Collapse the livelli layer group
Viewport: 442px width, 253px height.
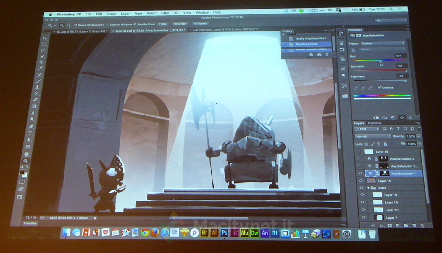click(x=368, y=188)
